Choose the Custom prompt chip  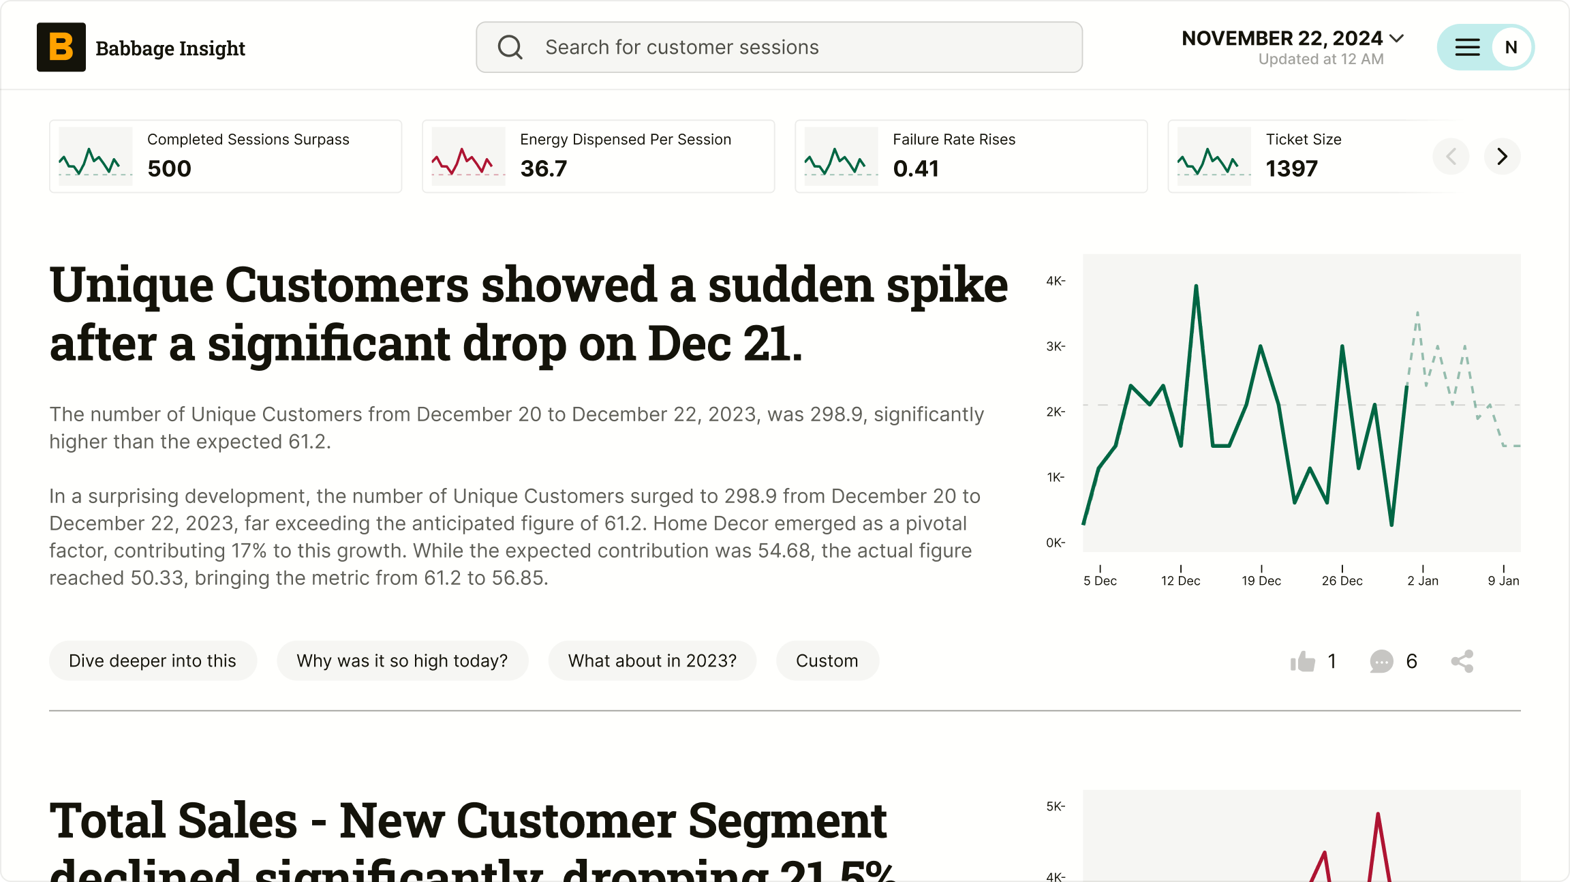[x=827, y=660]
